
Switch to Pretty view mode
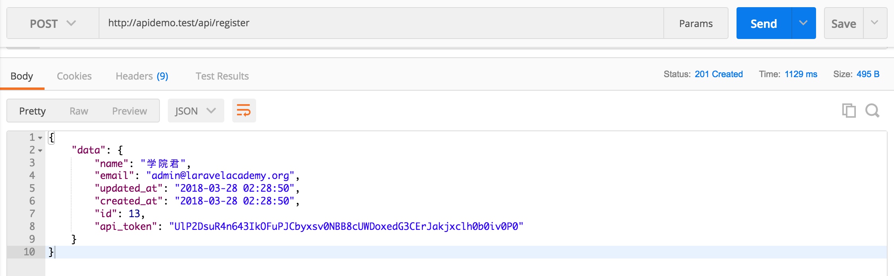(x=33, y=111)
